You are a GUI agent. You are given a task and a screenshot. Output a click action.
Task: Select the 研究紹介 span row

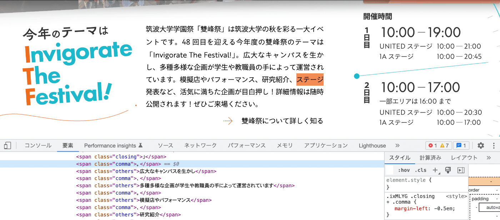coord(192,215)
